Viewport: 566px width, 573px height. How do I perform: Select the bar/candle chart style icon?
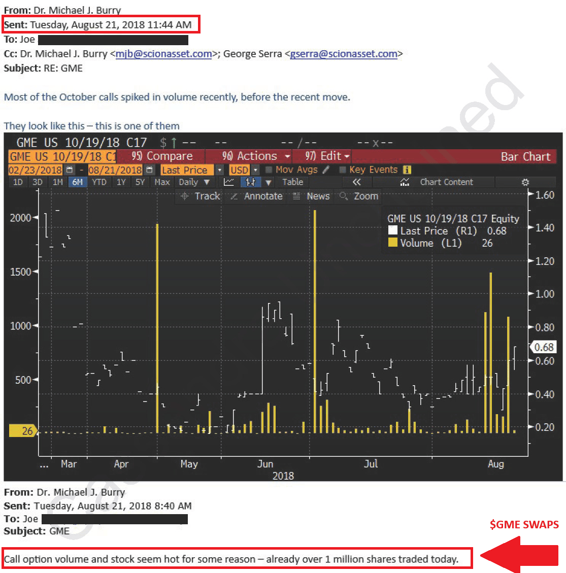click(x=250, y=182)
